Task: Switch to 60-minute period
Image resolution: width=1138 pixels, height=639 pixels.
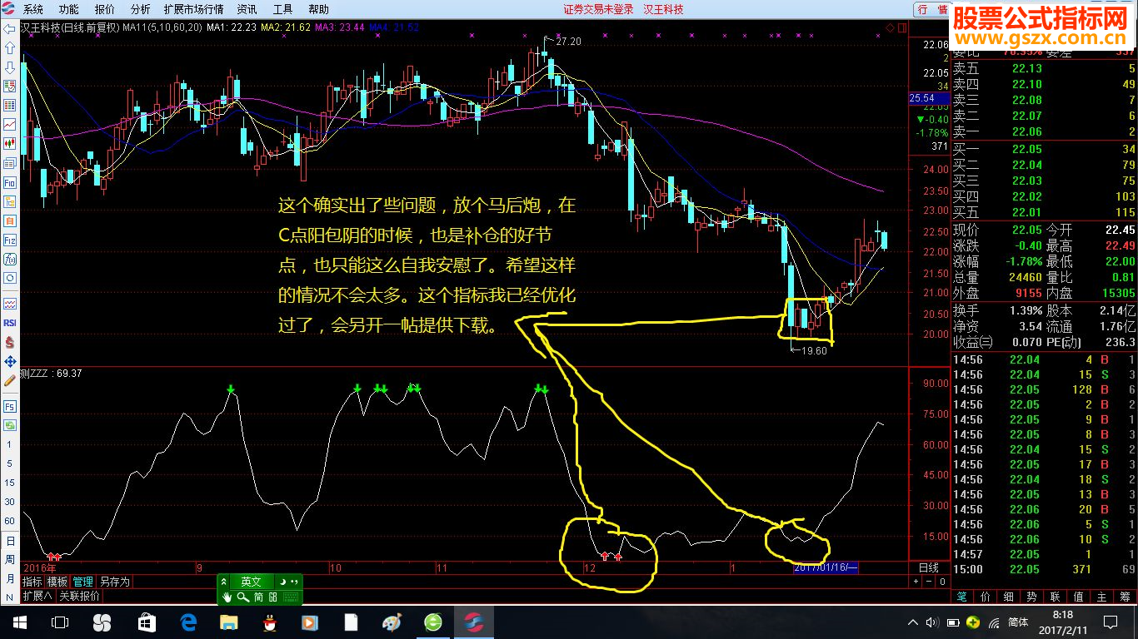Action: tap(10, 521)
